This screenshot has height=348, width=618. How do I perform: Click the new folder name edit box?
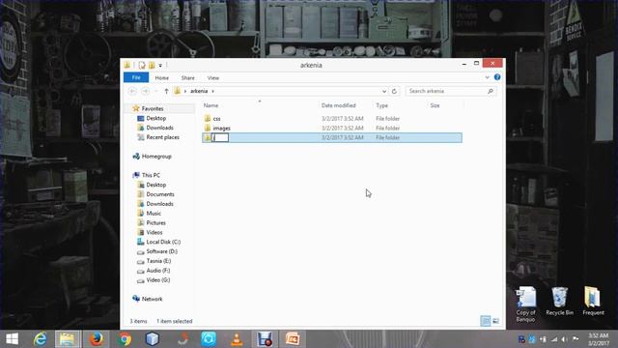[220, 137]
